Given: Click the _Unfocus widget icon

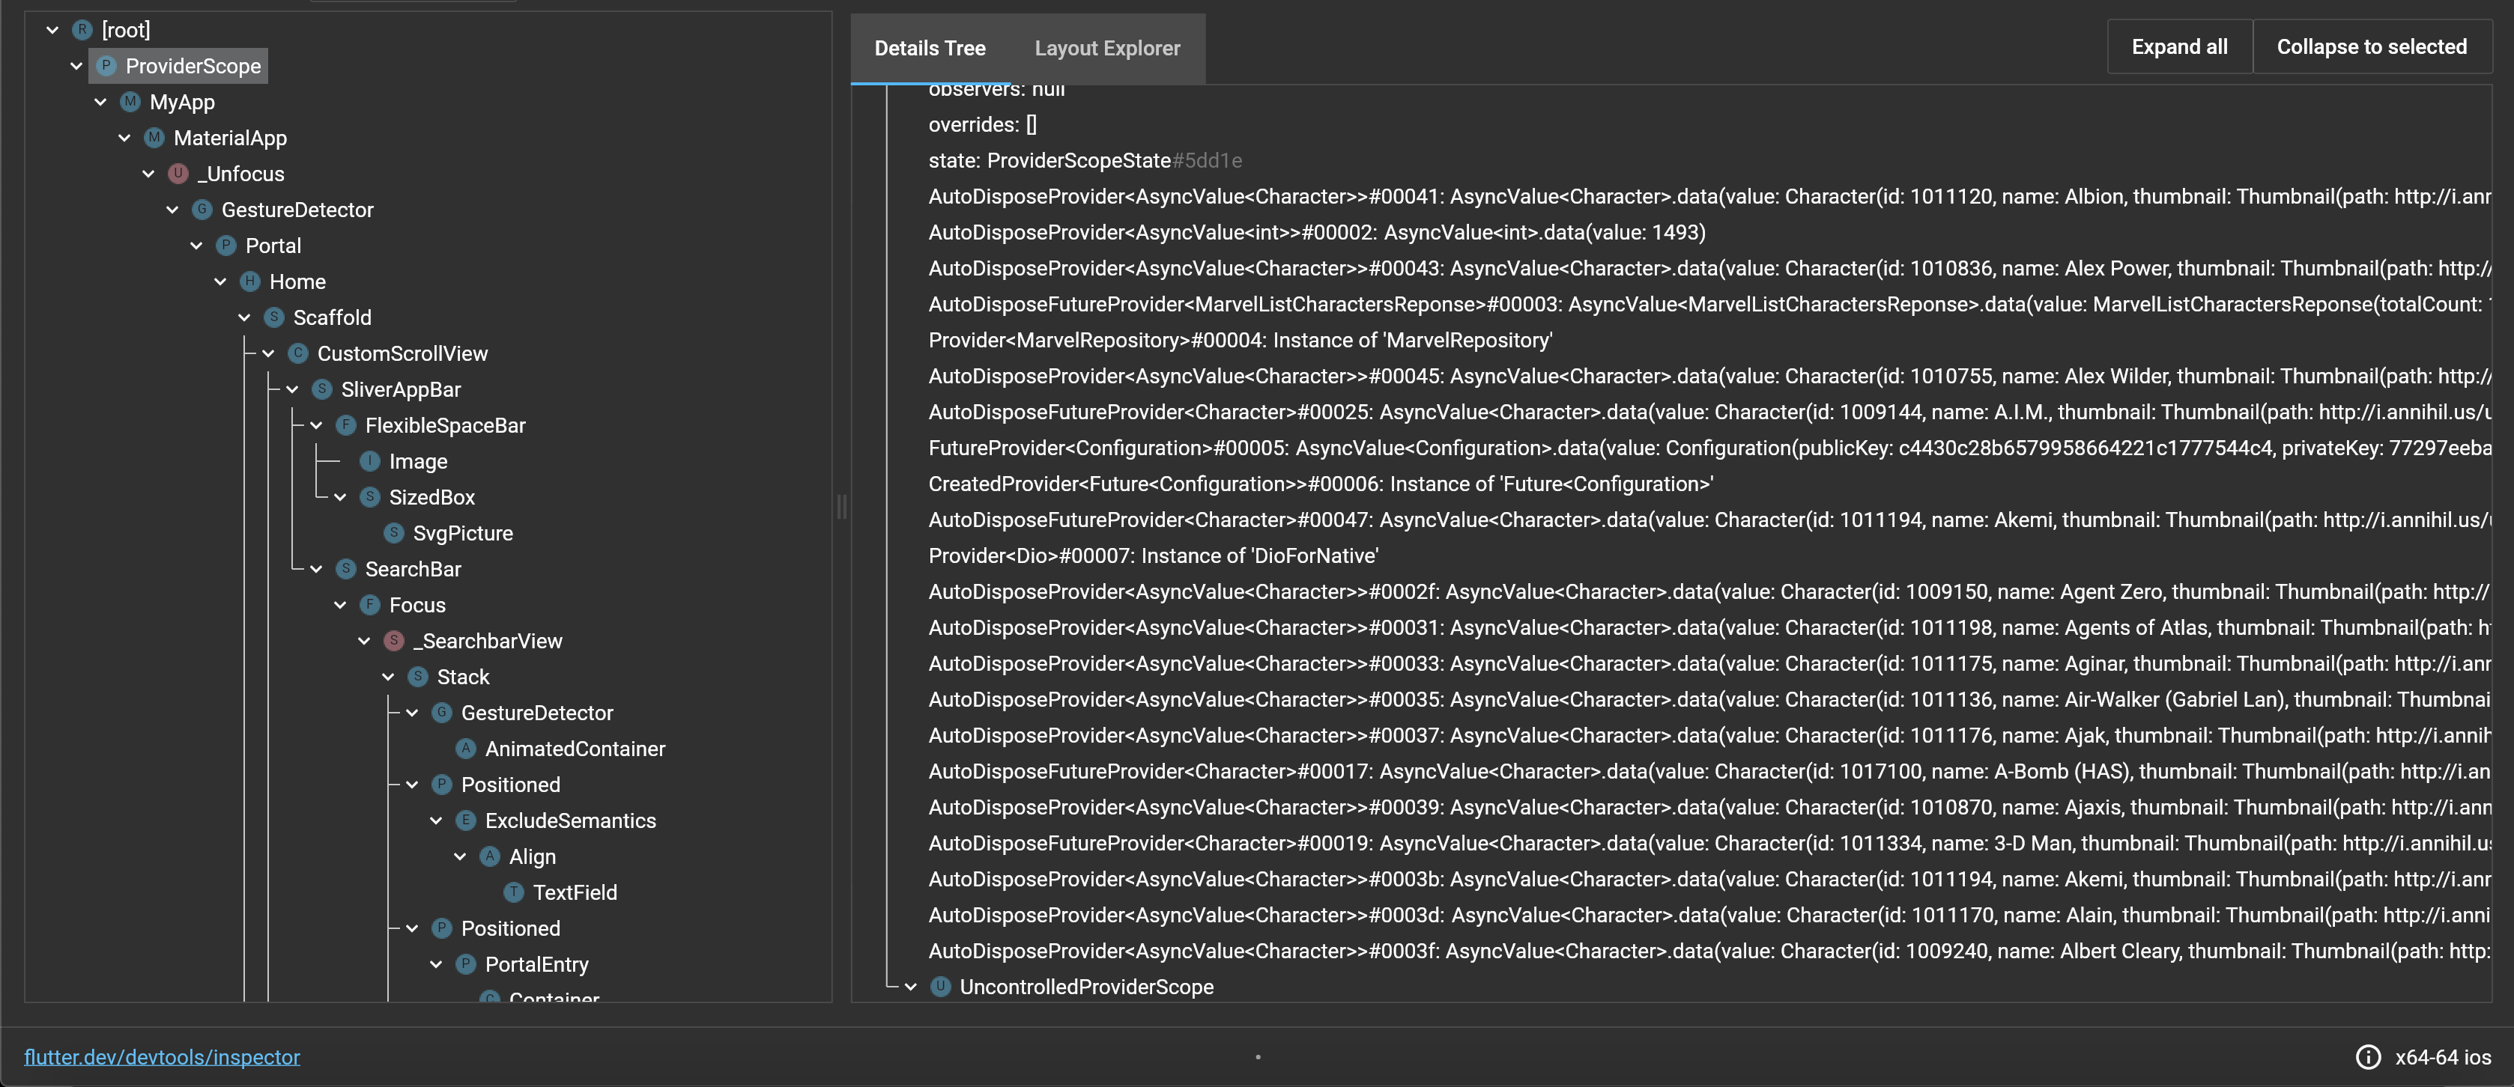Looking at the screenshot, I should click(178, 174).
